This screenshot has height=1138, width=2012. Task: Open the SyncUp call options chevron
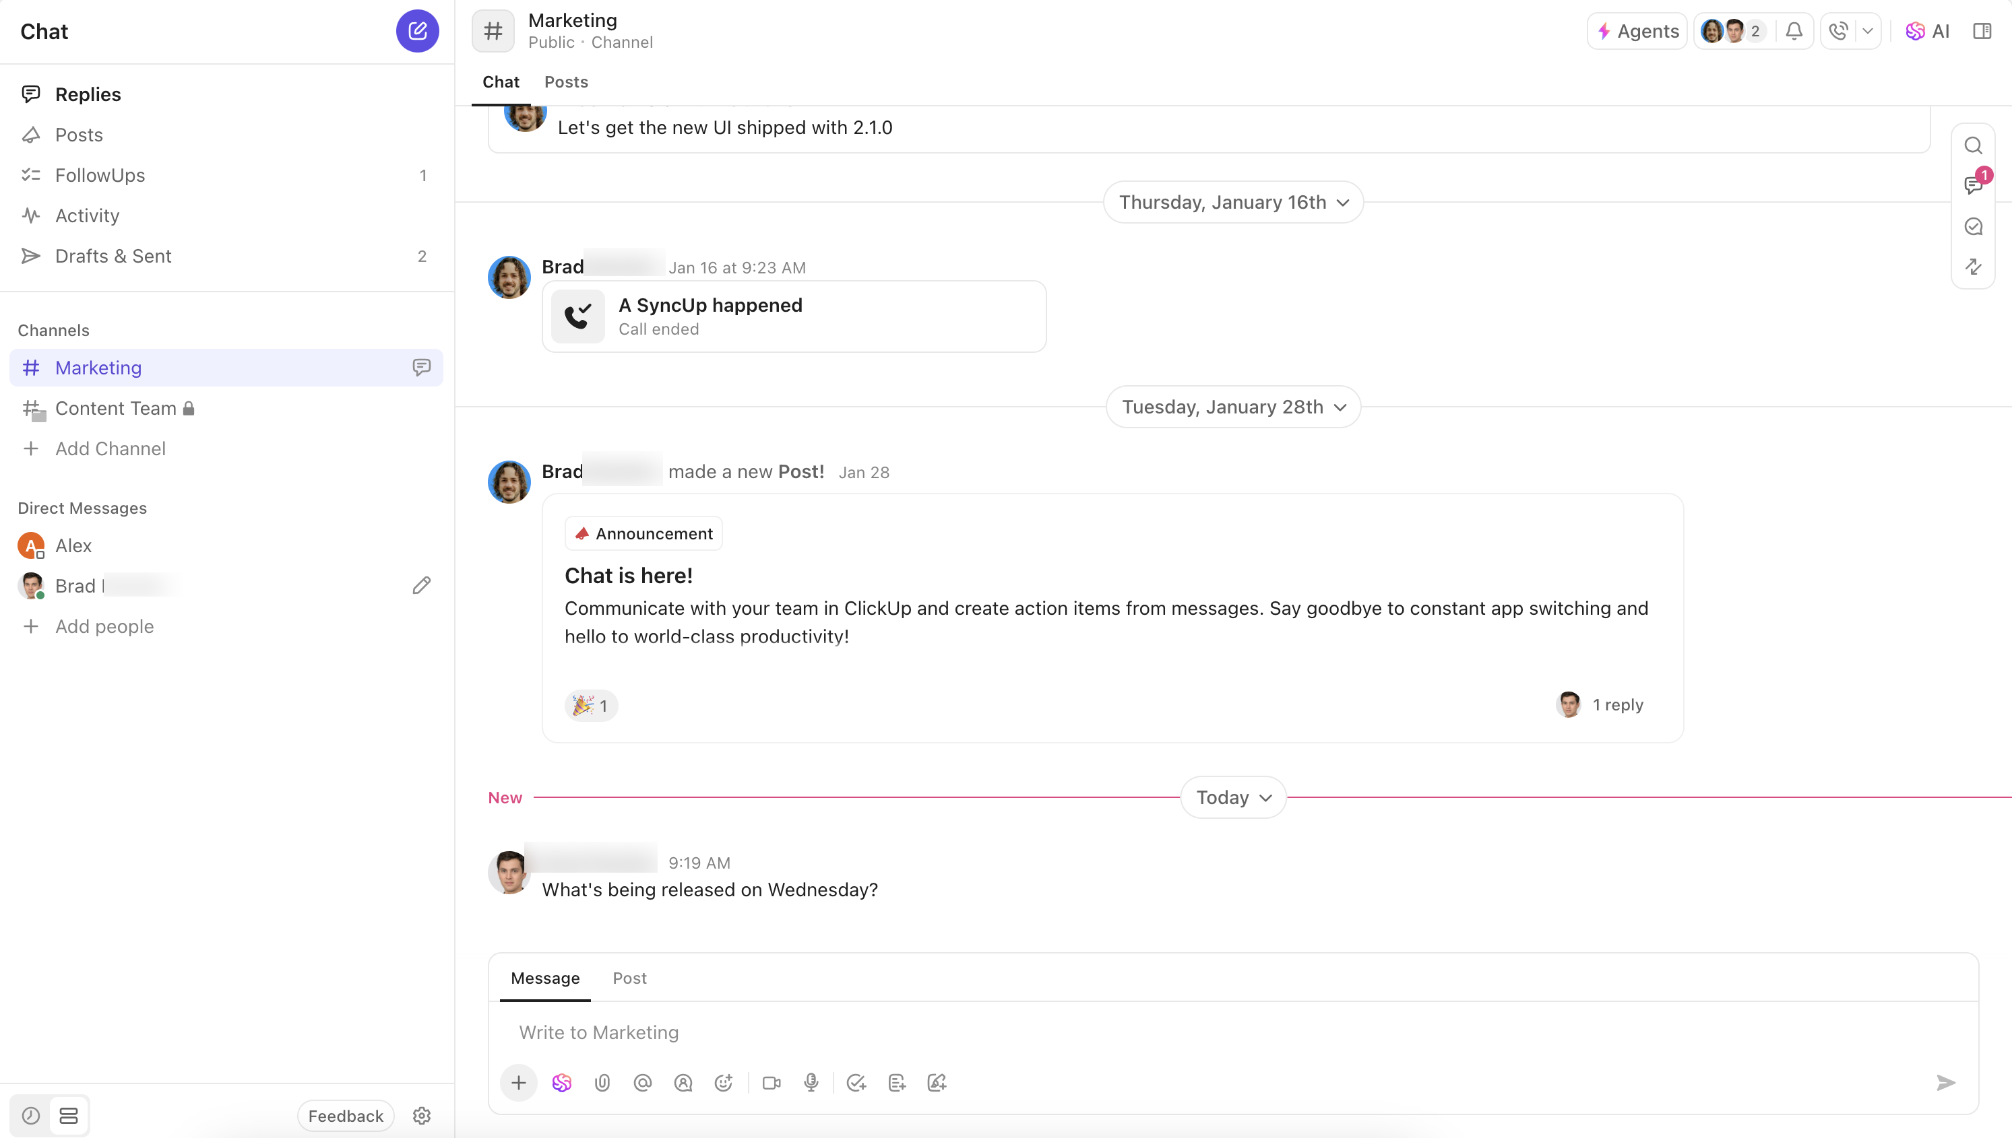pyautogui.click(x=1869, y=30)
